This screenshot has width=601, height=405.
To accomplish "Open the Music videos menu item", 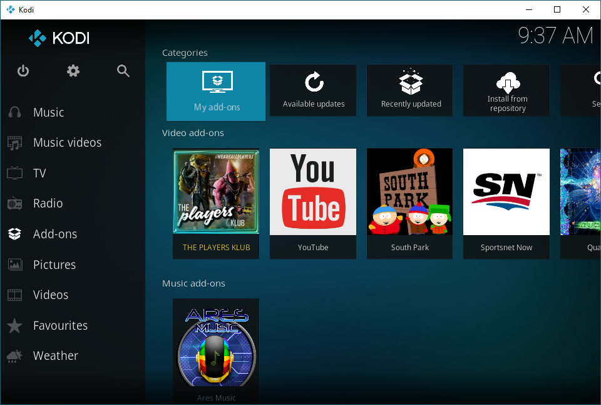I will [68, 142].
